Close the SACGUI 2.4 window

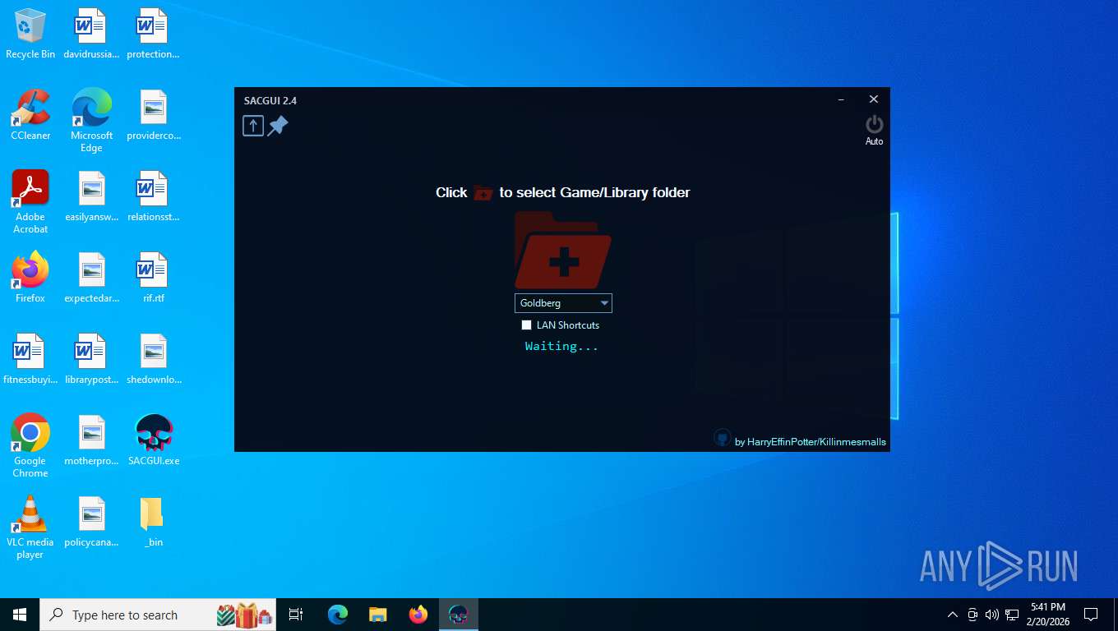[874, 99]
